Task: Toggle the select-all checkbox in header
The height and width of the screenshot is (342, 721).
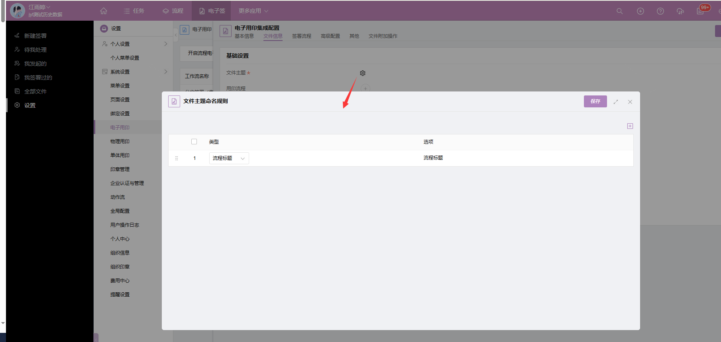Action: click(x=194, y=142)
